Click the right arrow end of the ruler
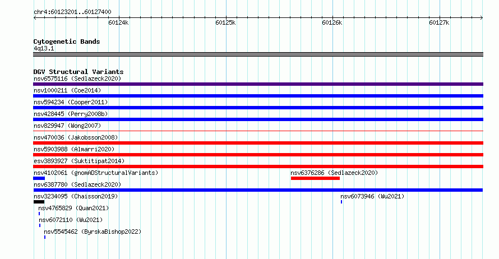The width and height of the screenshot is (499, 259). (x=482, y=18)
